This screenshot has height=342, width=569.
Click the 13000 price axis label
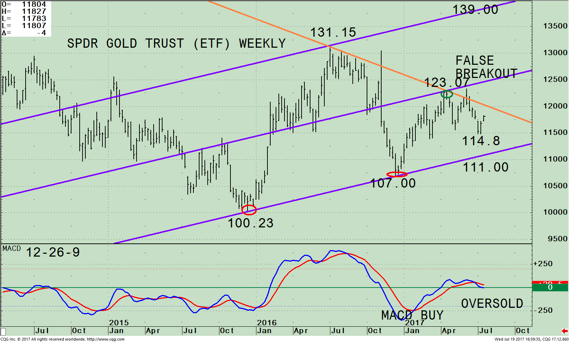(555, 53)
